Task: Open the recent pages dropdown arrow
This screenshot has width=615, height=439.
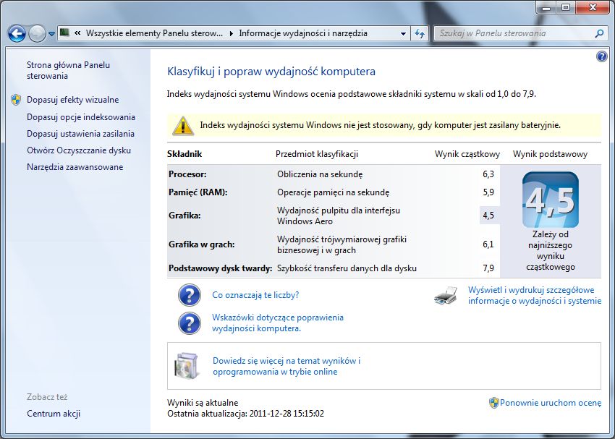Action: (51, 34)
